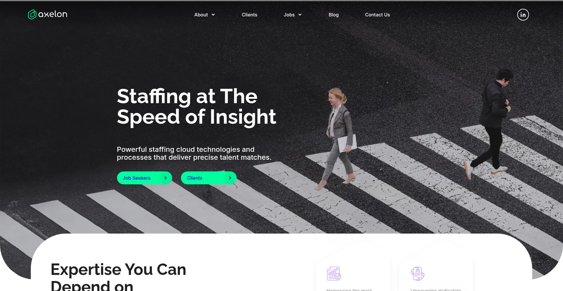The image size is (563, 291).
Task: Expand the Jobs dropdown chevron
Action: click(x=300, y=15)
